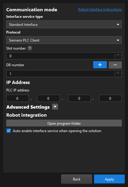
Task: Click the DB number input field
Action: tap(60, 74)
